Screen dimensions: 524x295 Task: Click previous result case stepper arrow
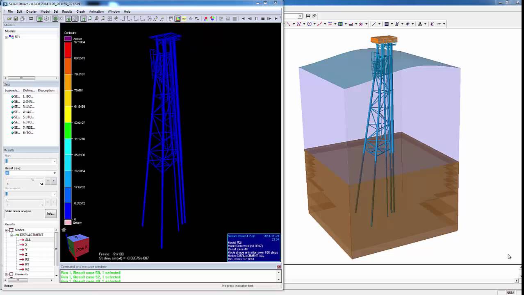tap(48, 180)
